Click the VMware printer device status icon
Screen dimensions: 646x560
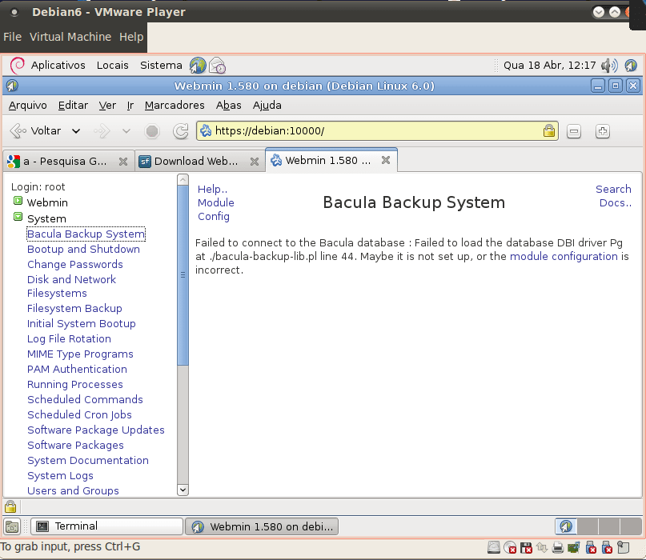(x=558, y=548)
